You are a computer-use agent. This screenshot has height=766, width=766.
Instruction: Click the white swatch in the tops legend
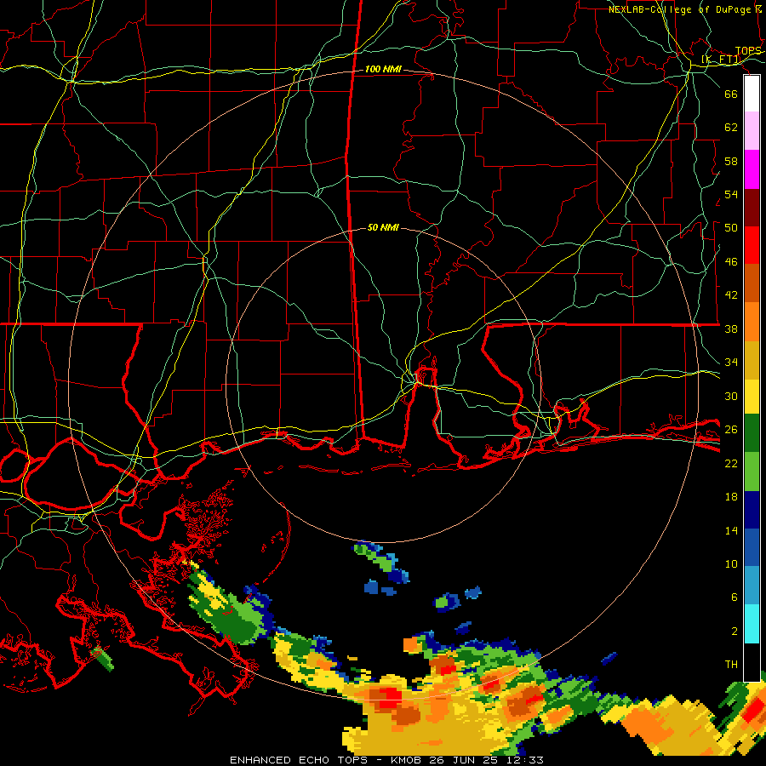(752, 94)
